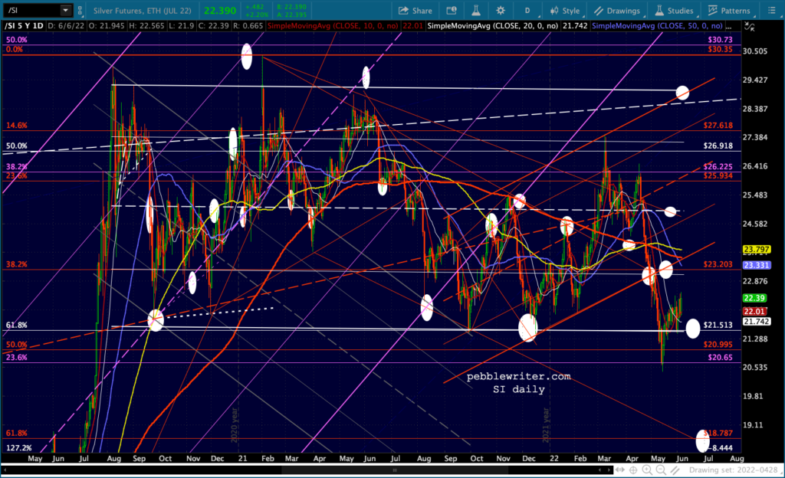Viewport: 785px width, 478px height.
Task: Click the $18.787 fib price label
Action: [718, 434]
